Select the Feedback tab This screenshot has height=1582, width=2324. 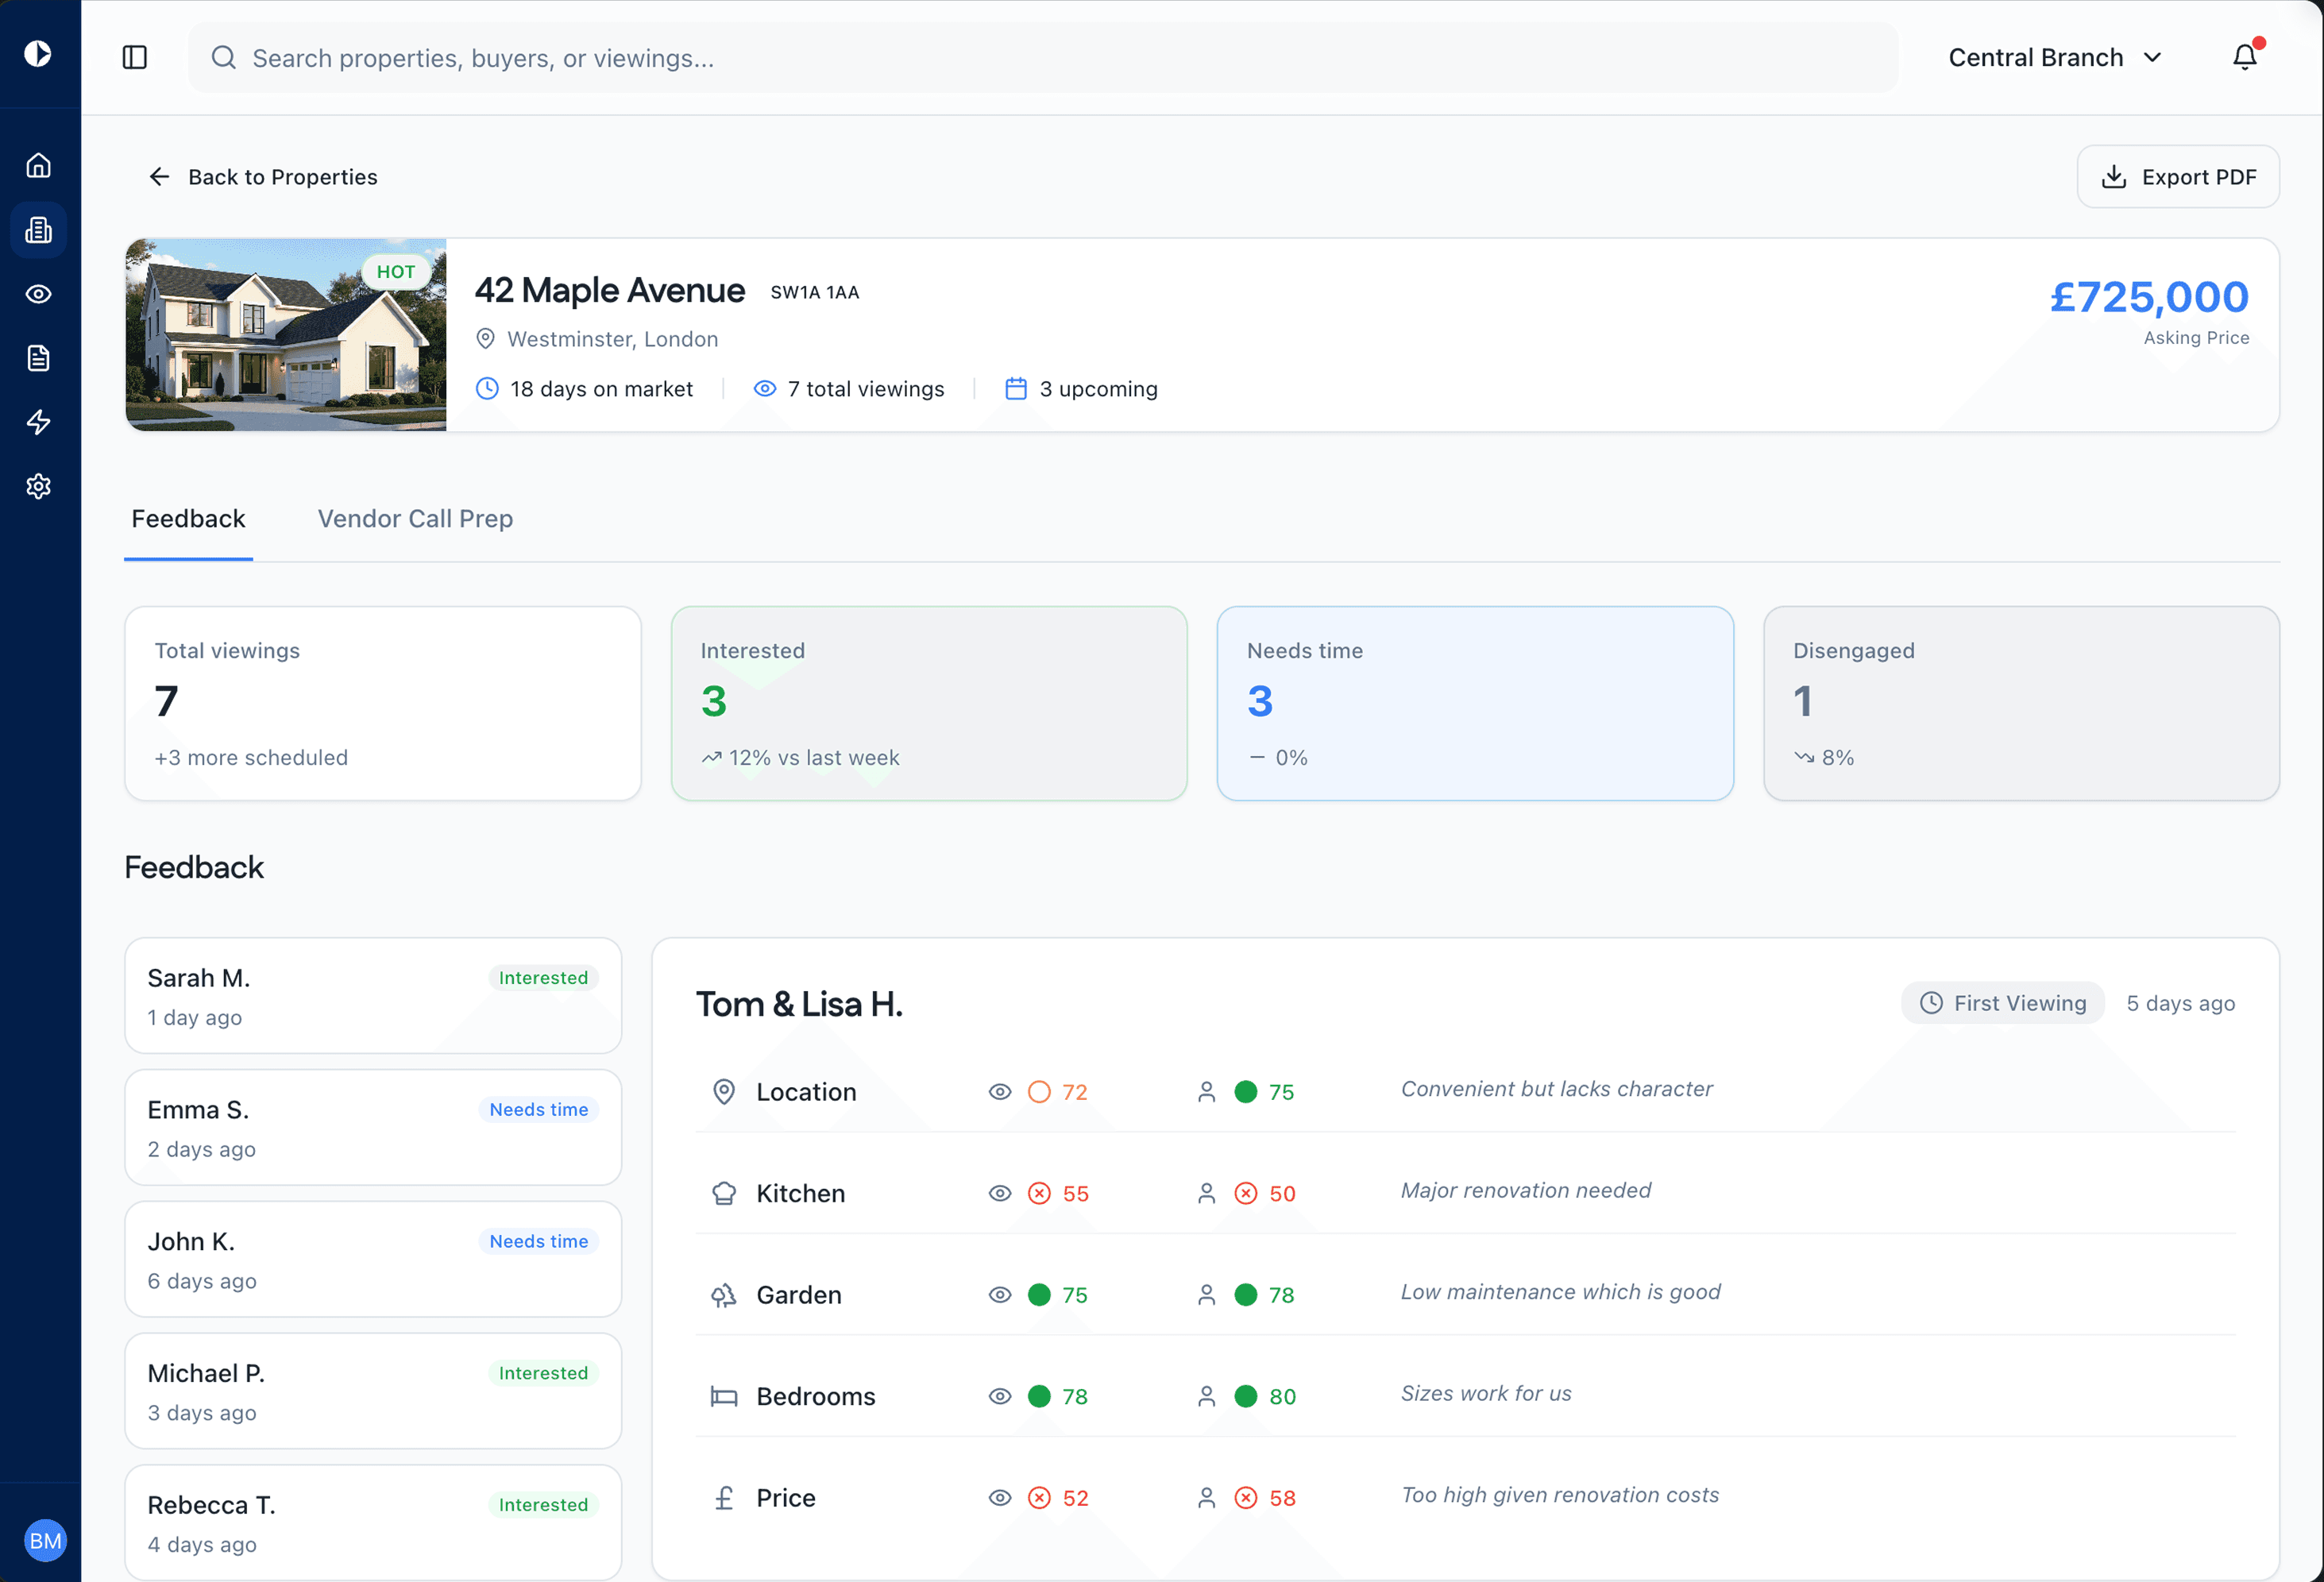point(188,518)
